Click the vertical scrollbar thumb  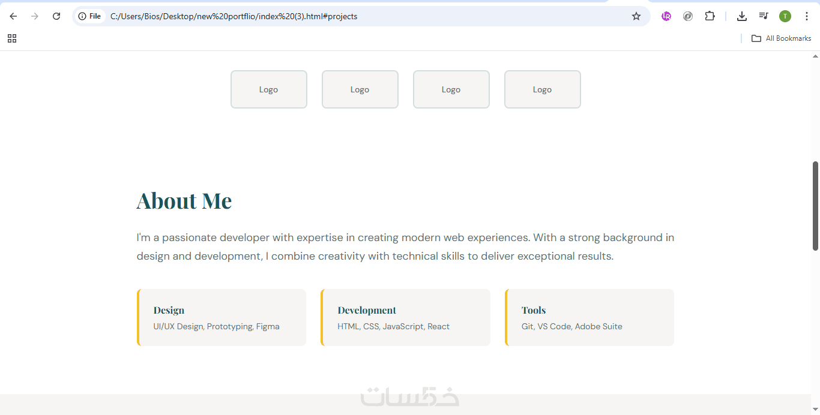(815, 206)
